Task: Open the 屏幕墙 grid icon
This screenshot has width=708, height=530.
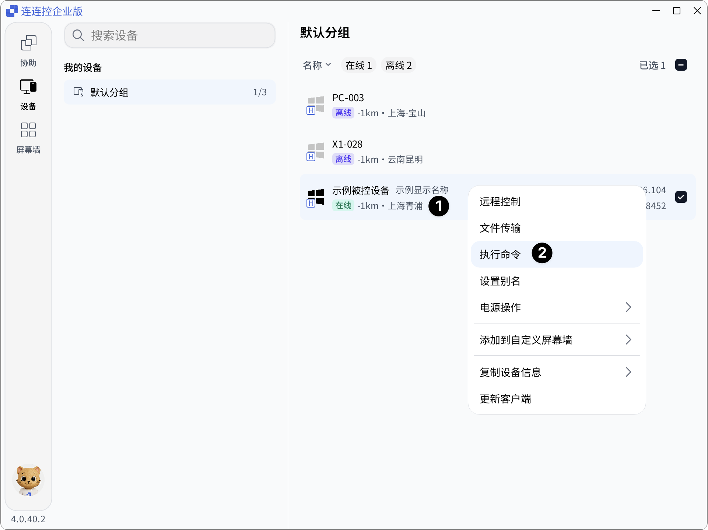Action: [x=28, y=130]
